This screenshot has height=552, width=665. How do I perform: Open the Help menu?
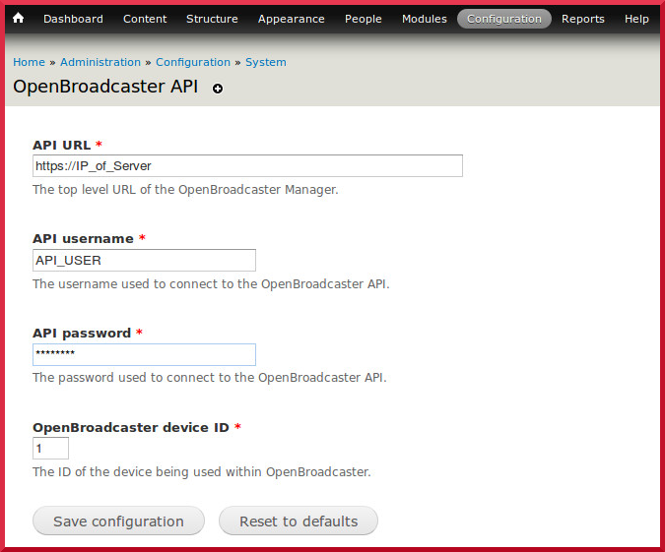636,19
